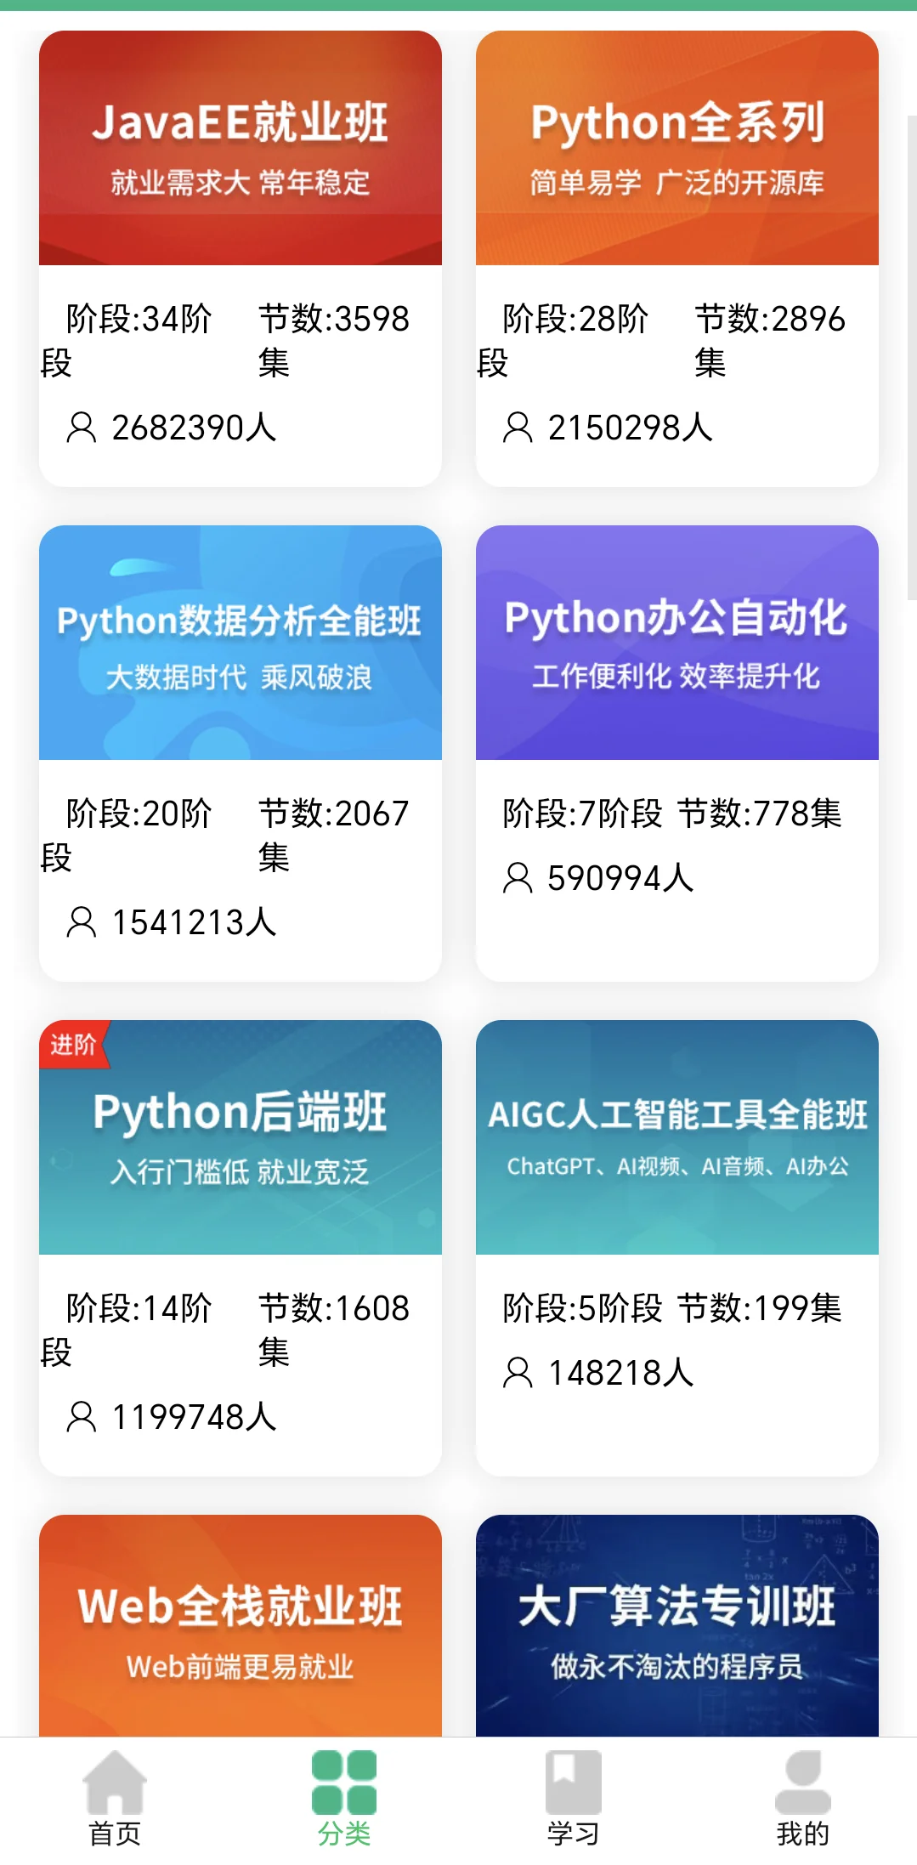Click the 节数:2067集 text
Screen dimensions: 917x1865
334,836
